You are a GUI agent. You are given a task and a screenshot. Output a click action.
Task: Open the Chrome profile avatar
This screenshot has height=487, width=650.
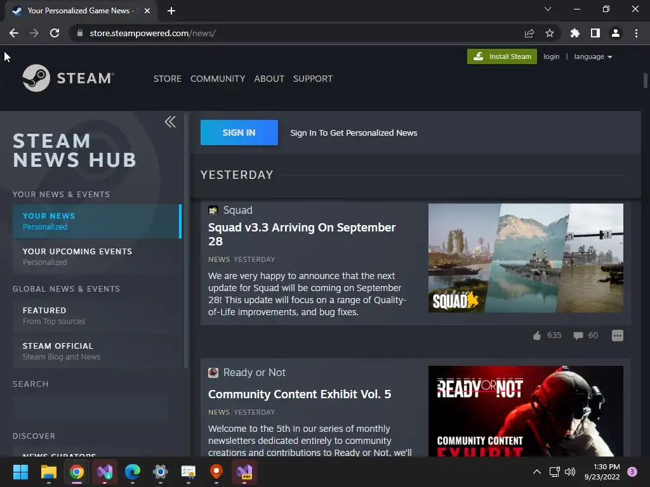[x=616, y=33]
